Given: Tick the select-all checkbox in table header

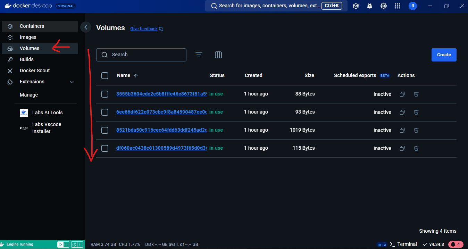Looking at the screenshot, I should (x=105, y=76).
